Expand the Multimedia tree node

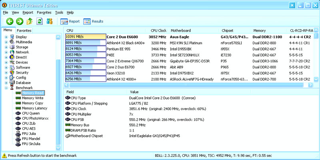[x=6, y=42]
